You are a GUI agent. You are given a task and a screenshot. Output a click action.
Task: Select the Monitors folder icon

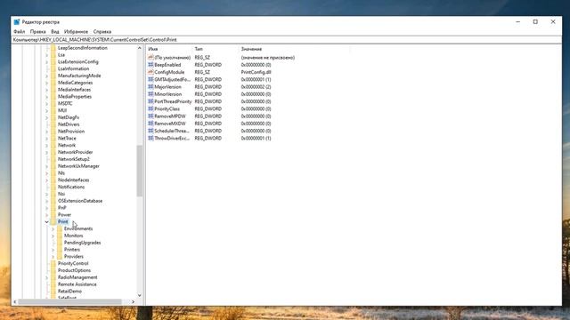click(x=60, y=236)
